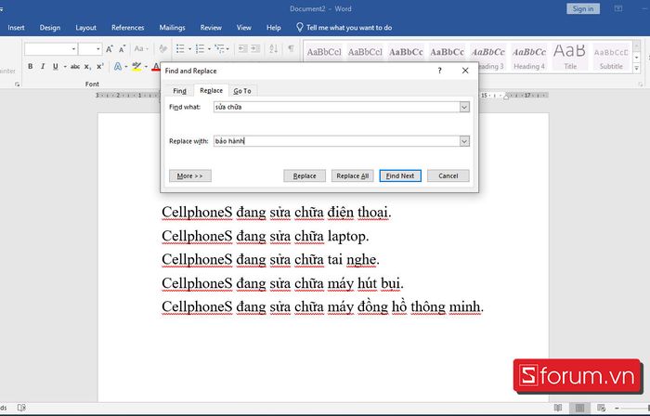650x416 pixels.
Task: Switch to Find tab in dialog
Action: [179, 91]
